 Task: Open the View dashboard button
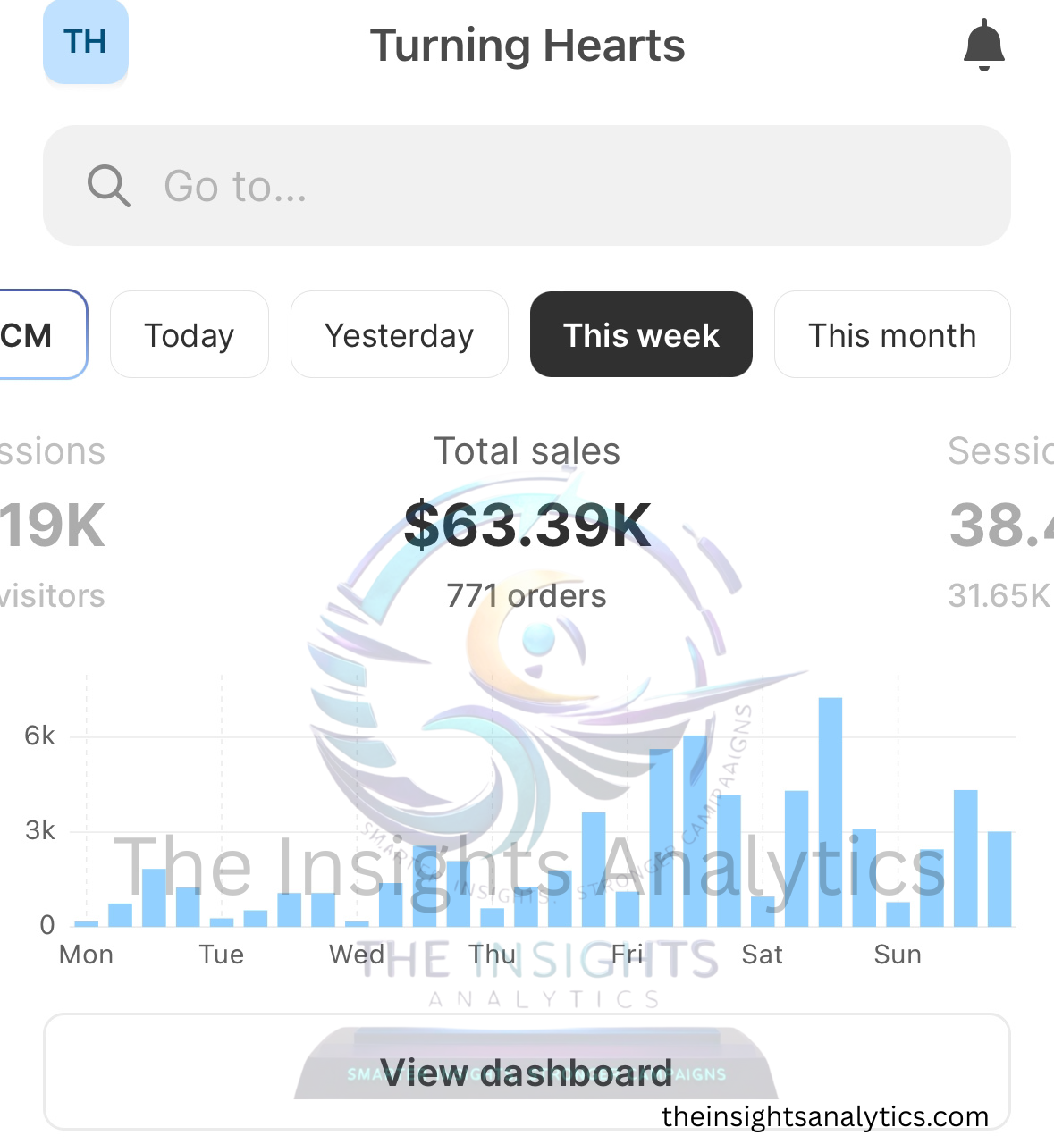(527, 1072)
